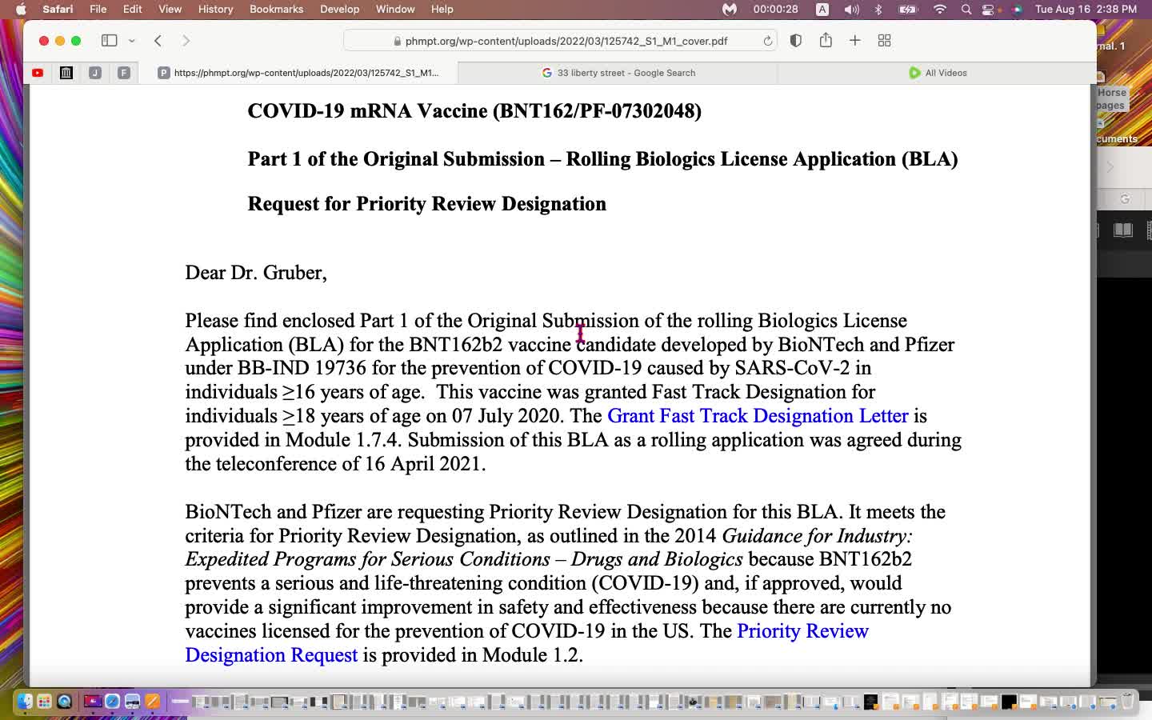Image resolution: width=1152 pixels, height=720 pixels.
Task: Click the Horse pages desktop item
Action: [1112, 98]
